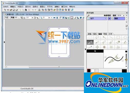
Task: Switch to the 网纸 tool tab
Action: (x=105, y=34)
